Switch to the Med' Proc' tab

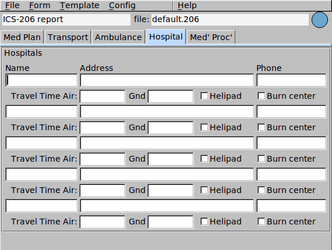point(211,37)
